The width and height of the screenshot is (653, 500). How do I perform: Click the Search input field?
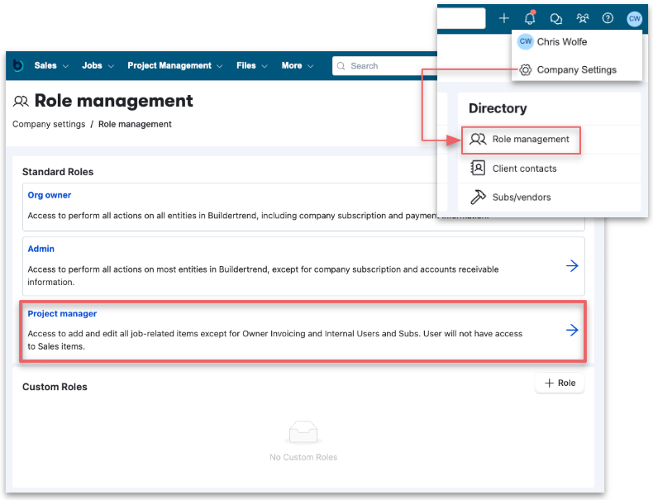[385, 66]
